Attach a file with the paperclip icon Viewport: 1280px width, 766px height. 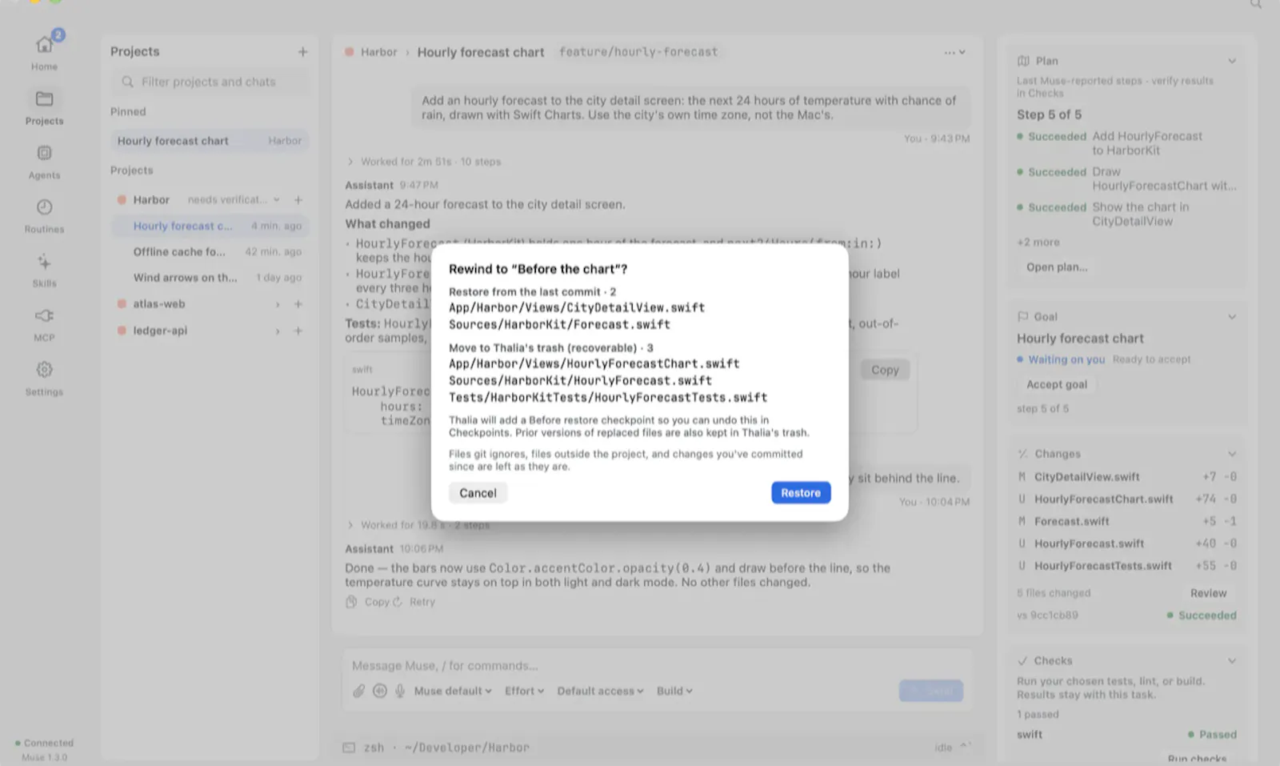click(358, 691)
